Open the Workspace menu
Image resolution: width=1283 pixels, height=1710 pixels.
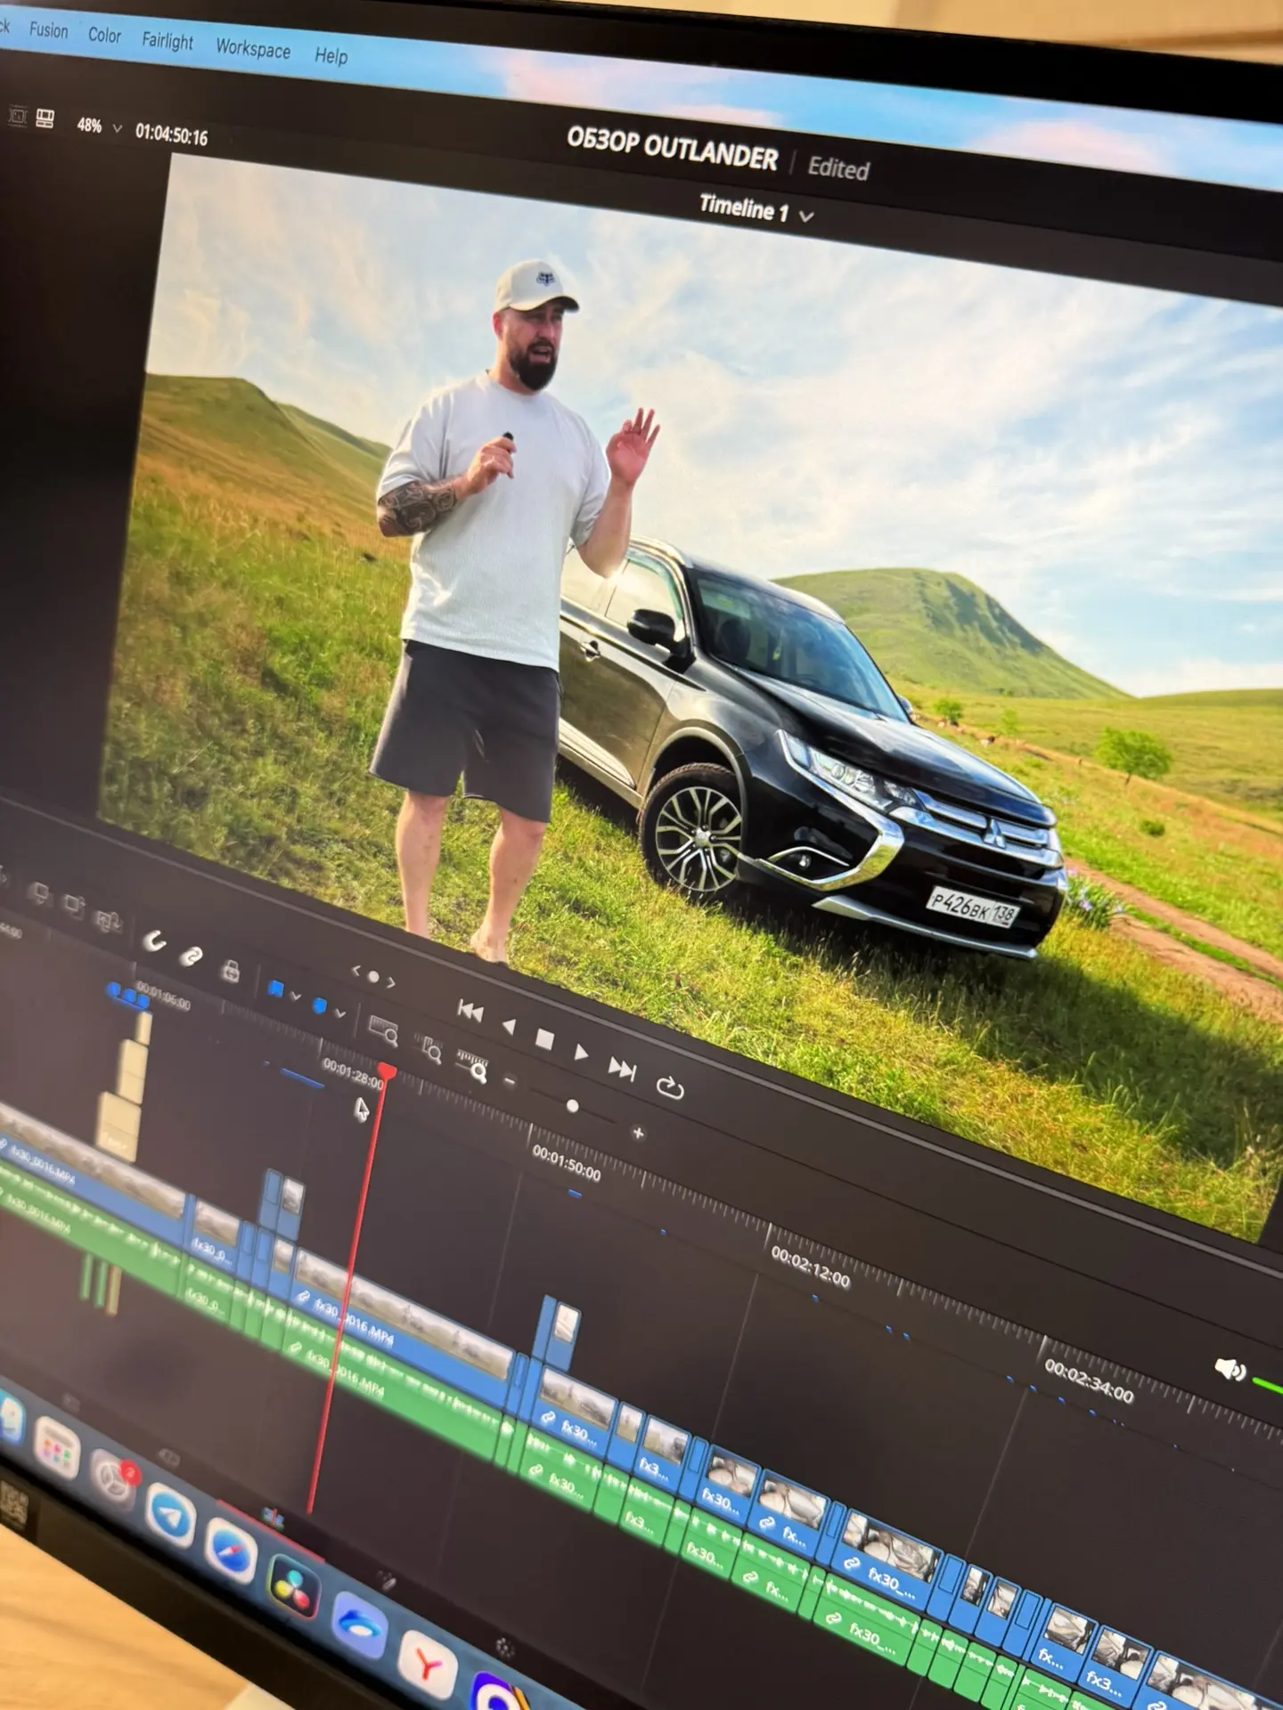point(253,49)
